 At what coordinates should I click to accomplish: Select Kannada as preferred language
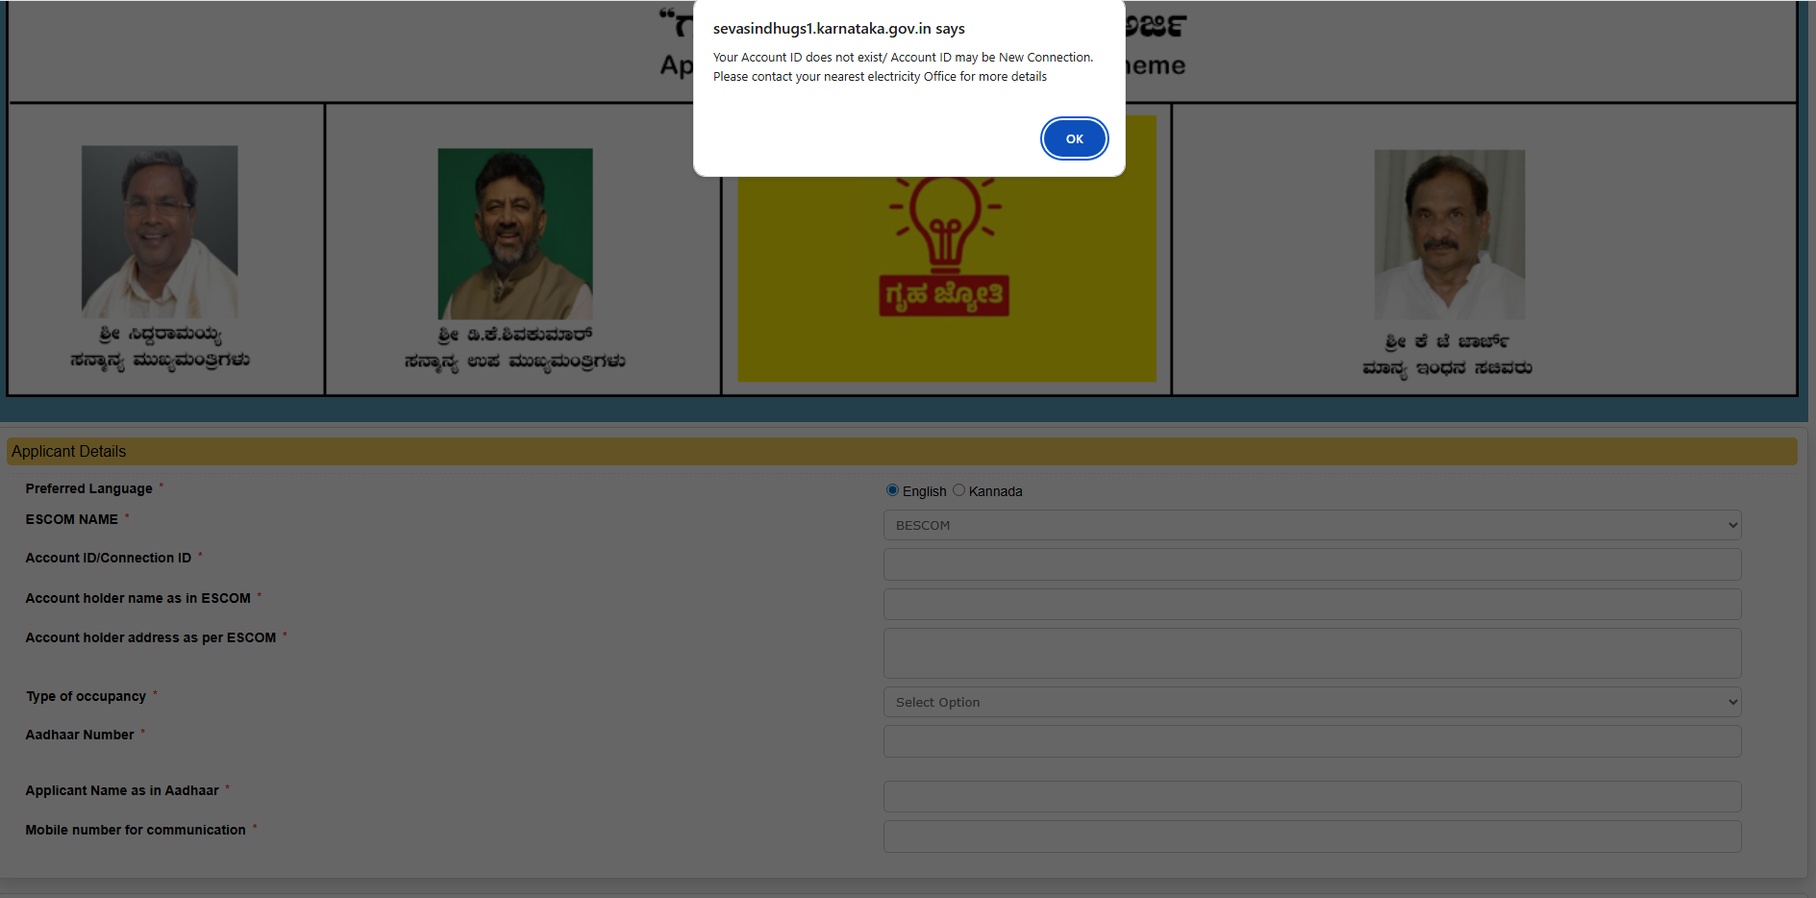coord(958,490)
